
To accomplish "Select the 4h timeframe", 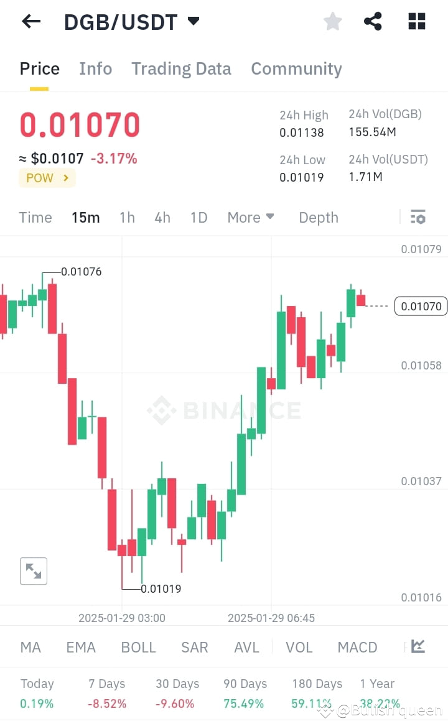I will tap(162, 217).
